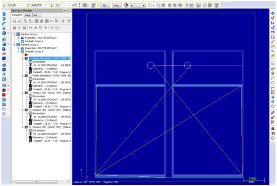Click the rectangle window selection icon
The image size is (277, 186).
pos(150,5)
